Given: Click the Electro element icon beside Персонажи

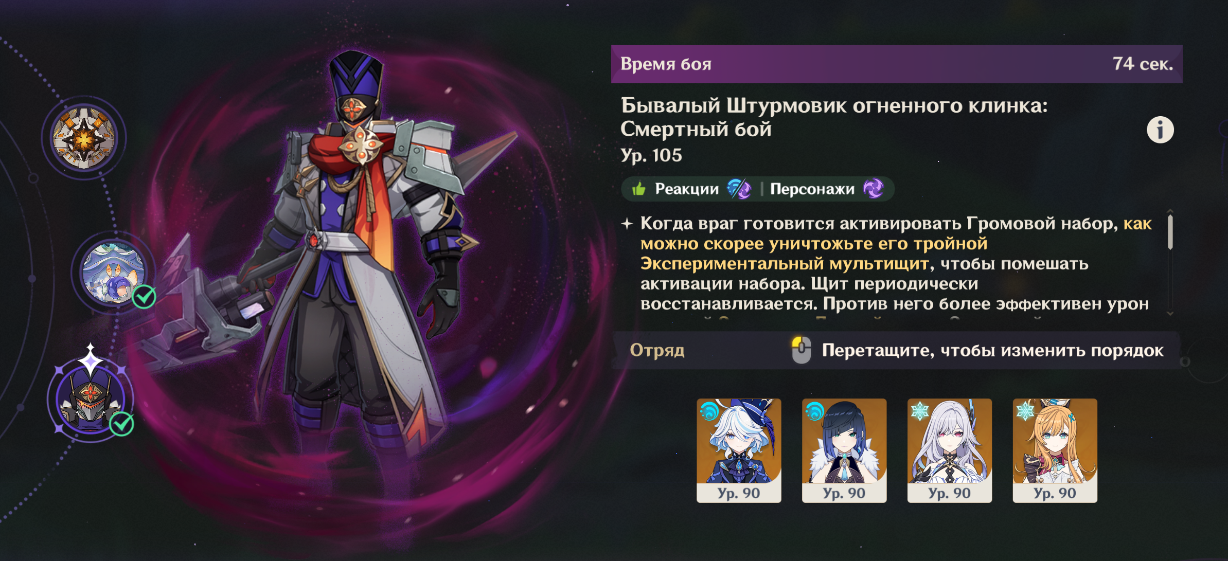Looking at the screenshot, I should pyautogui.click(x=873, y=189).
